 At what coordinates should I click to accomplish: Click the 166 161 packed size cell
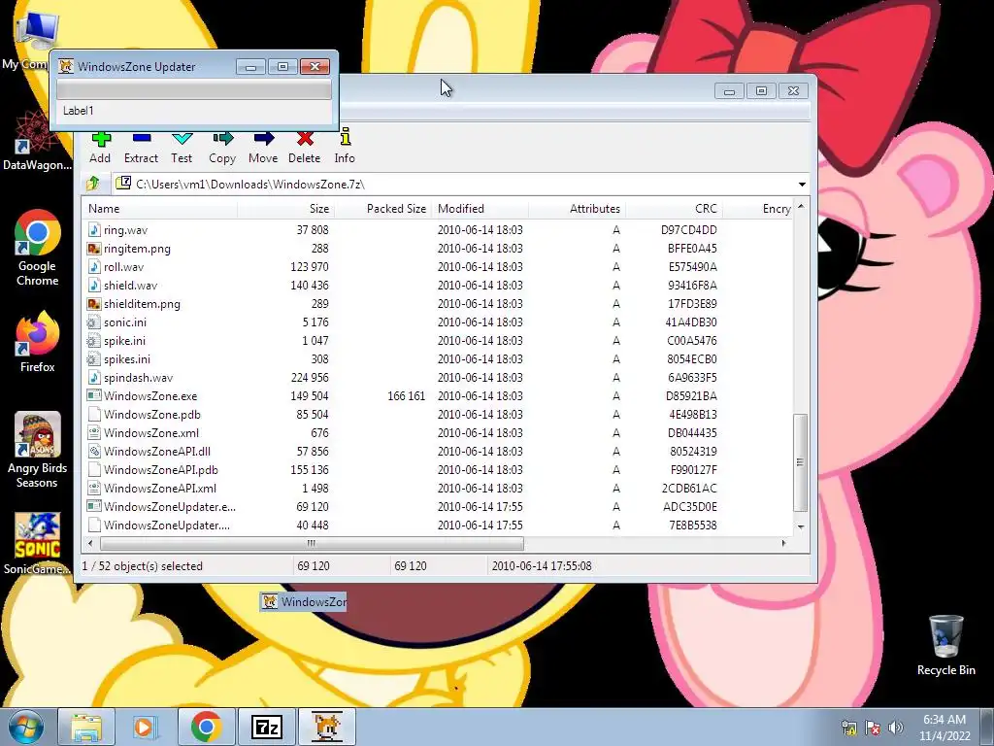[x=407, y=396]
